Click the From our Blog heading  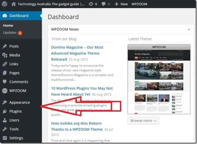tap(64, 39)
